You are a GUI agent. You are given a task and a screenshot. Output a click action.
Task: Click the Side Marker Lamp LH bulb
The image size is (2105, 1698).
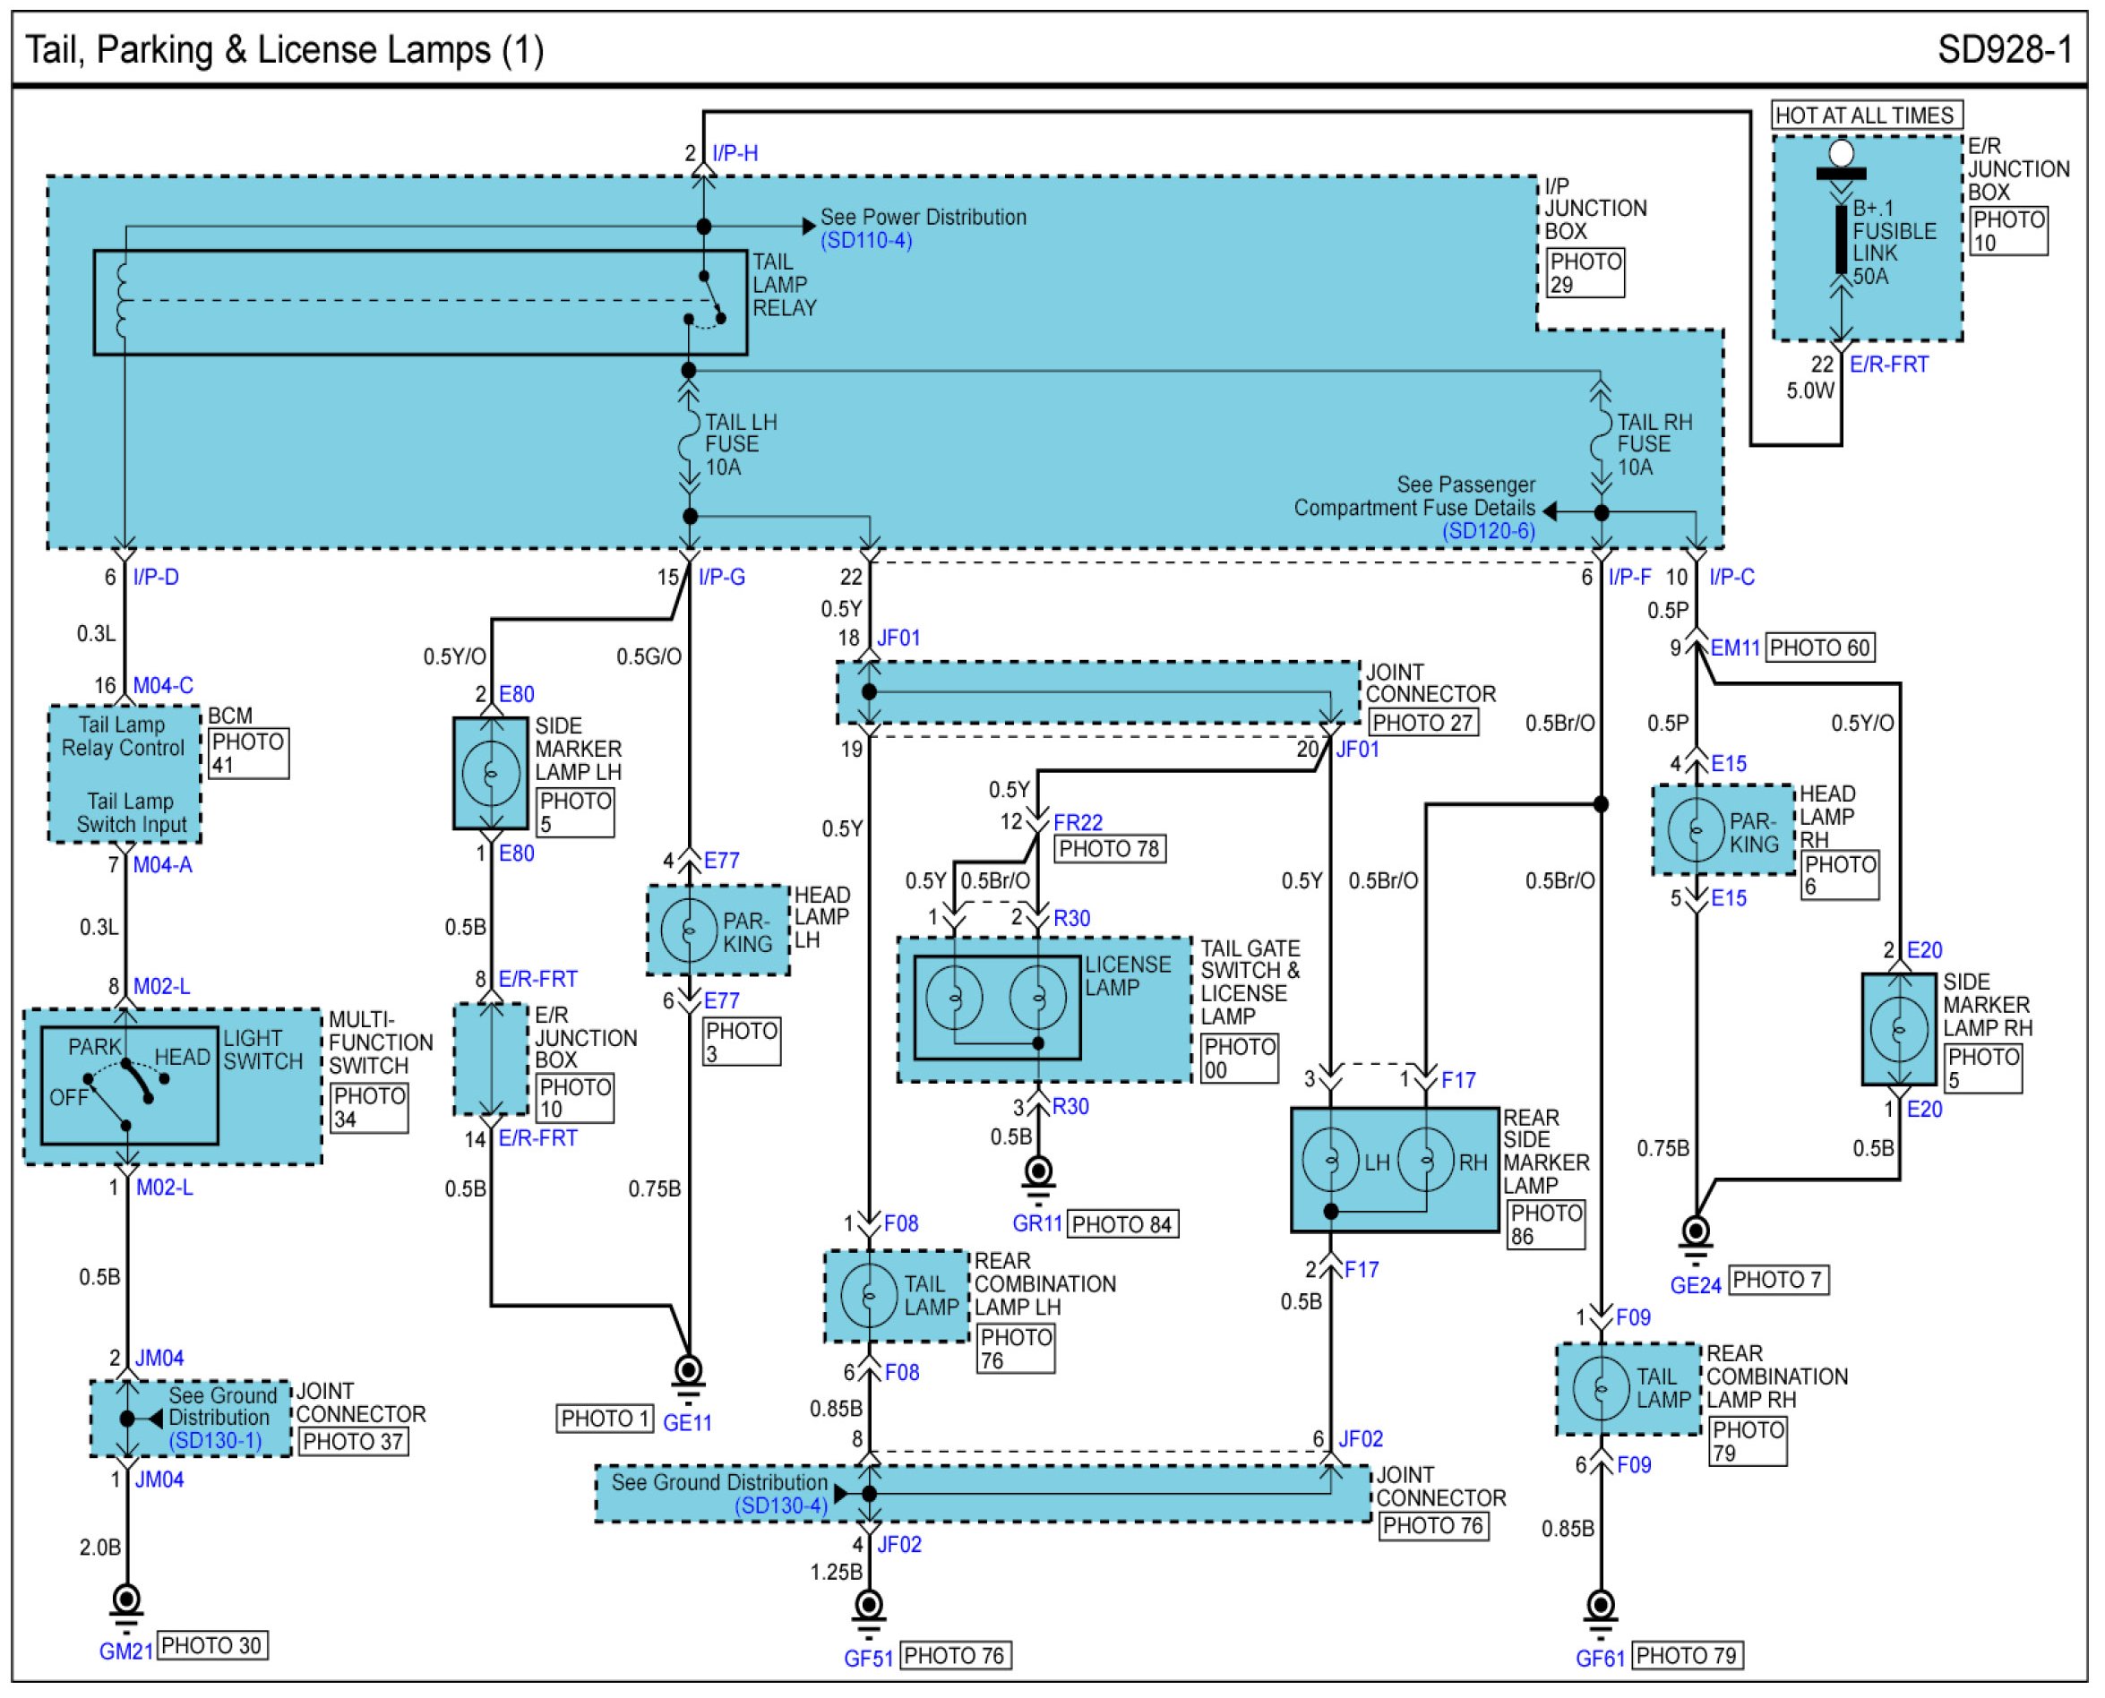pyautogui.click(x=490, y=773)
